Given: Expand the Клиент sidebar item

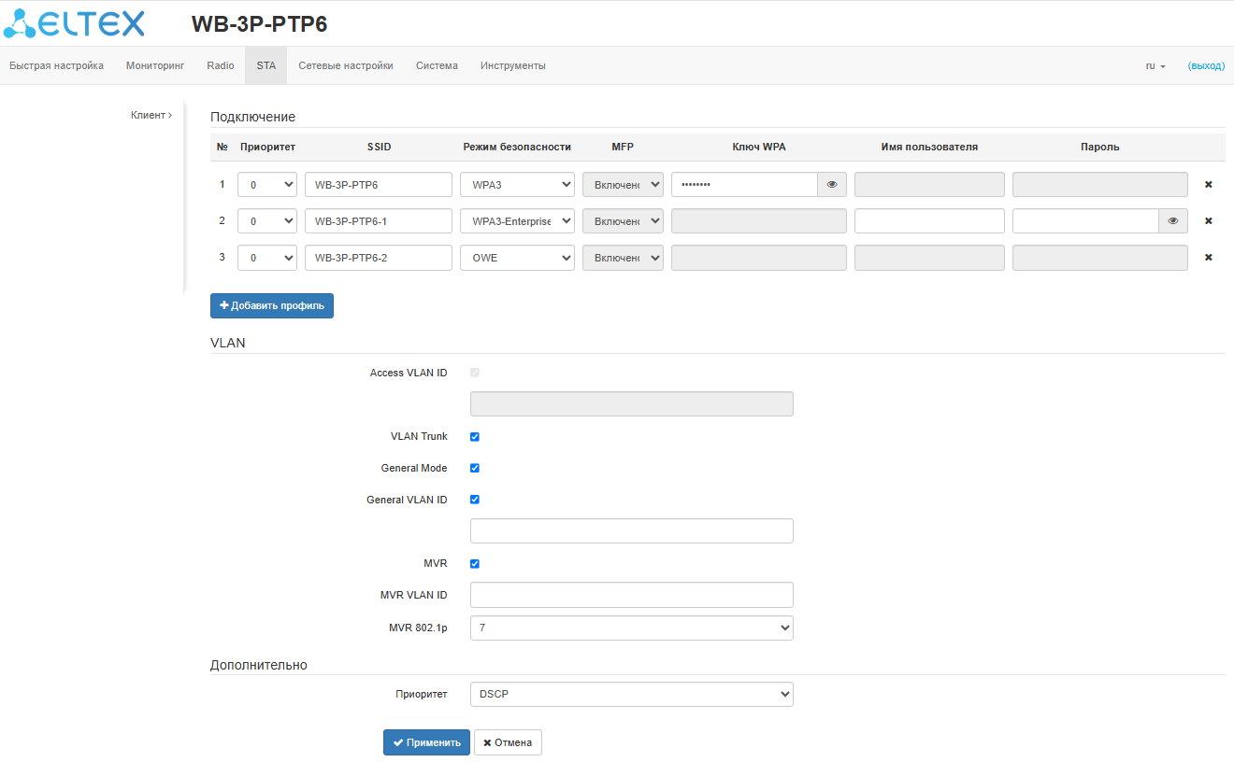Looking at the screenshot, I should [x=151, y=115].
